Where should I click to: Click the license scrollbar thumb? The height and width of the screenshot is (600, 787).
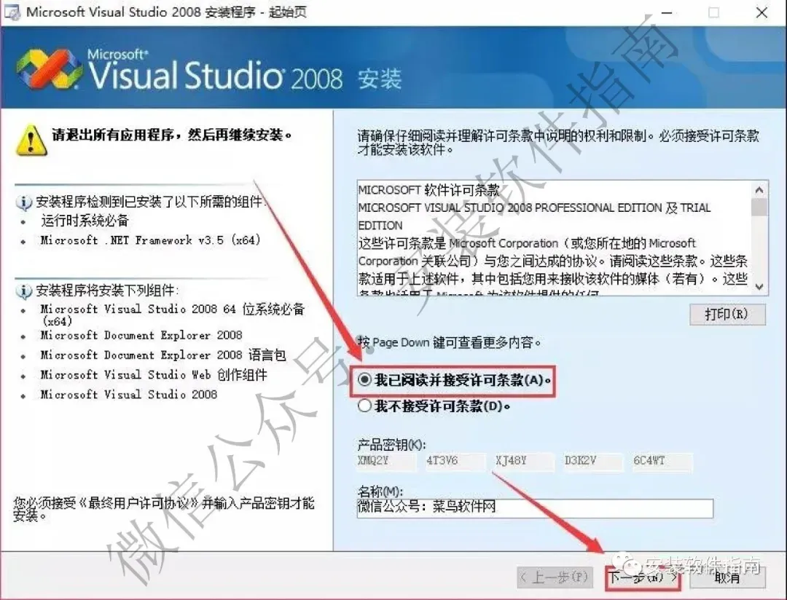[x=759, y=207]
